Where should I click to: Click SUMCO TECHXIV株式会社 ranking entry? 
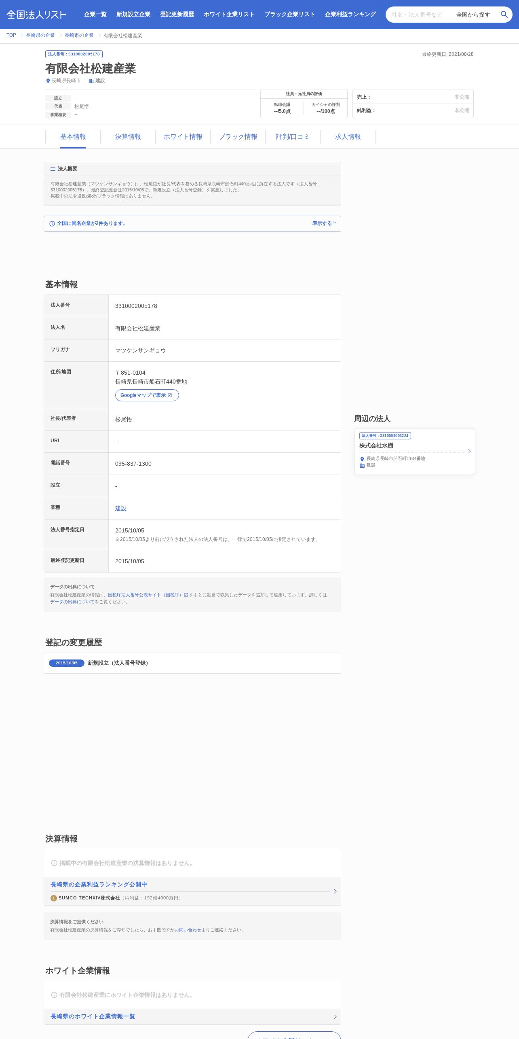pos(89,898)
